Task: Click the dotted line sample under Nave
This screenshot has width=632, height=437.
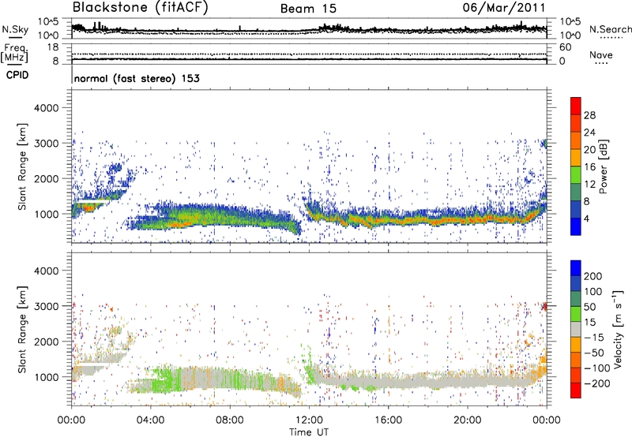Action: point(601,64)
